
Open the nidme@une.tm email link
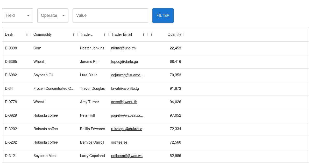click(x=123, y=48)
